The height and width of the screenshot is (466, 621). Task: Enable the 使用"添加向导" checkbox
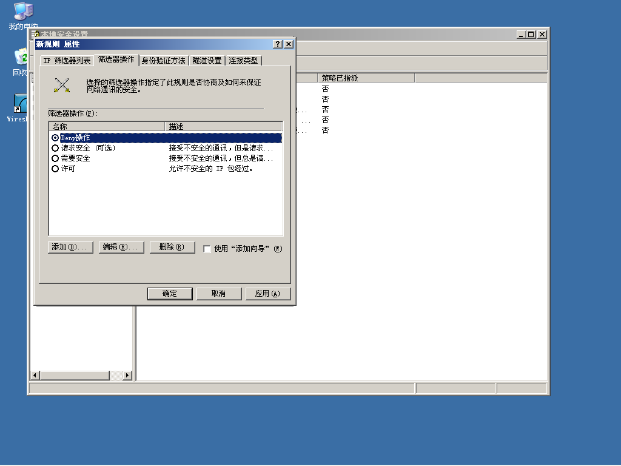(x=207, y=249)
